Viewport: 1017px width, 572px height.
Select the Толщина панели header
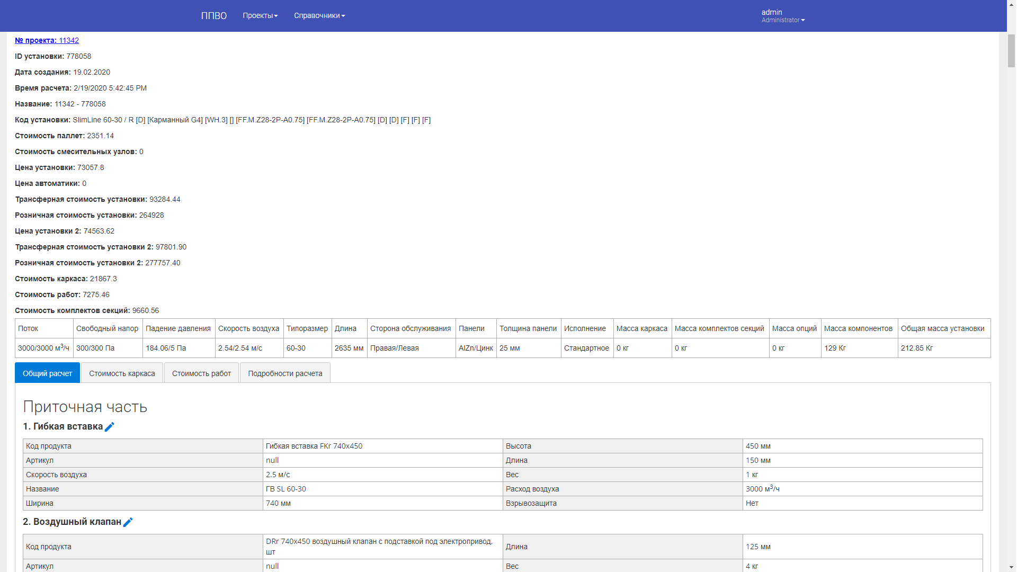(x=528, y=328)
